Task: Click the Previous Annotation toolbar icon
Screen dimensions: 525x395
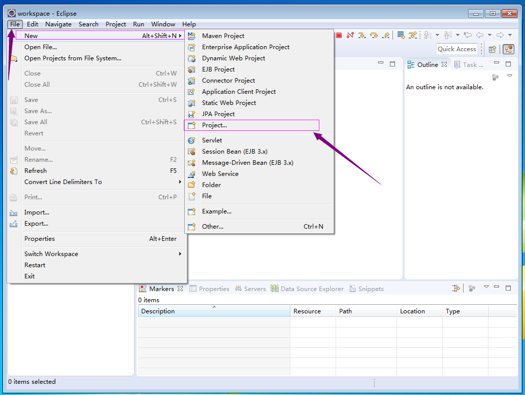Action: [x=448, y=35]
